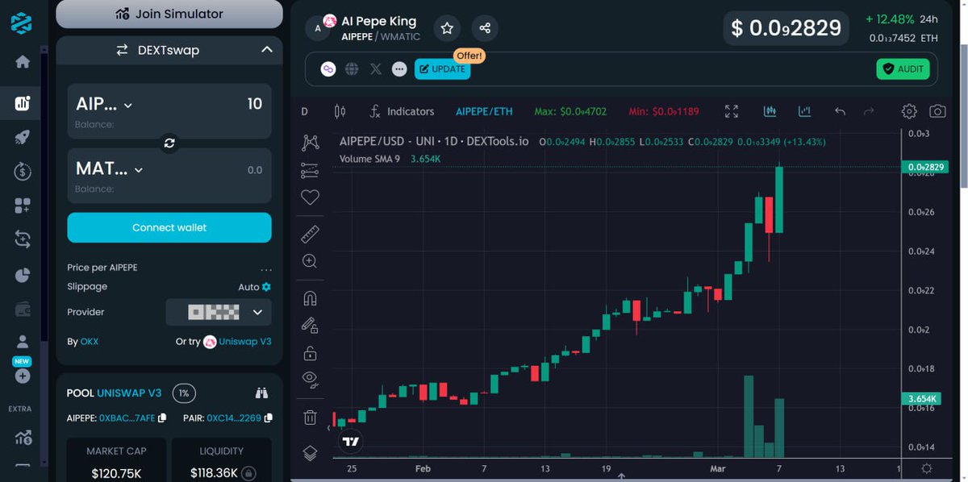Enable the magnet snapping tool
Screen dimensions: 968x482
(310, 297)
